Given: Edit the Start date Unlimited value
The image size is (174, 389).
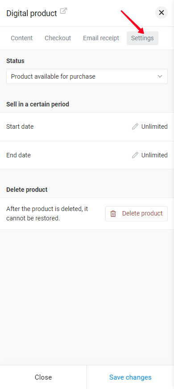Looking at the screenshot, I should pos(154,127).
